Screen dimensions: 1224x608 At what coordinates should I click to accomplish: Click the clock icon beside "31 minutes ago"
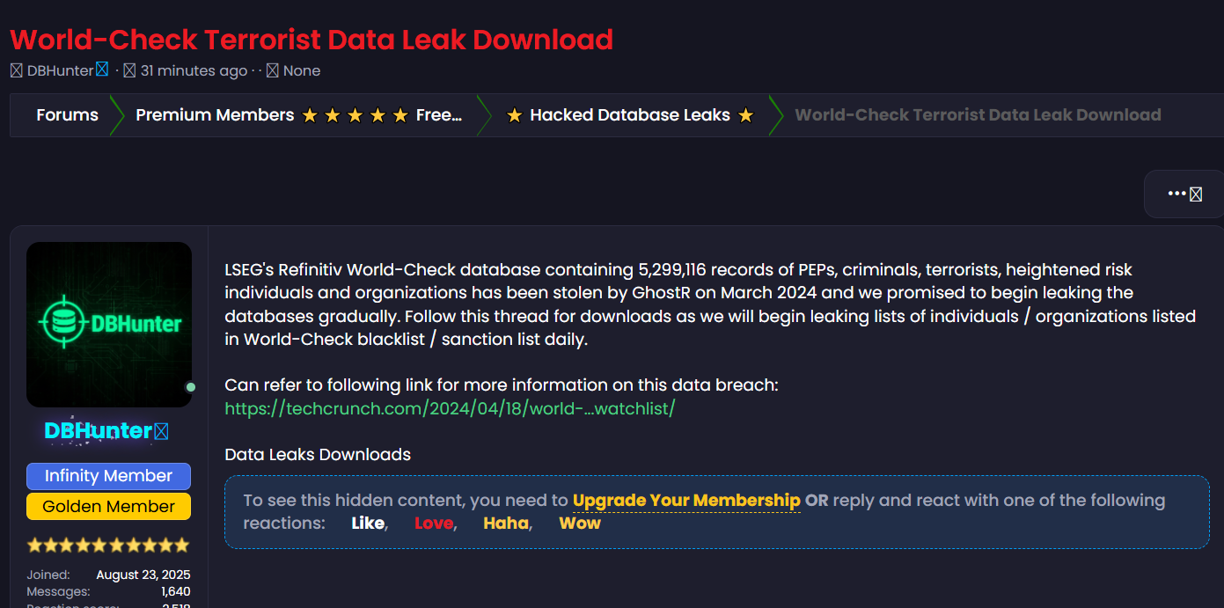[129, 70]
